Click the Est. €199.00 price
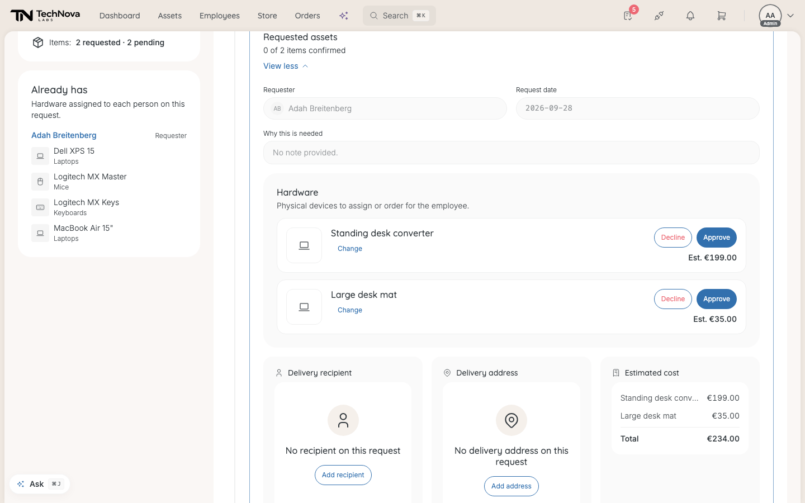 [x=712, y=258]
